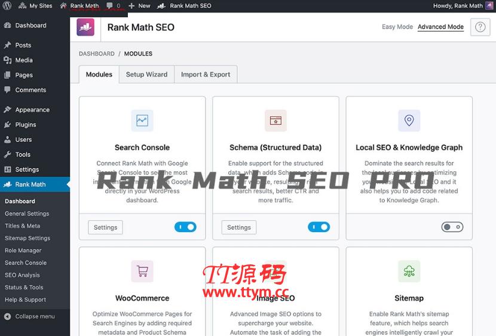Collapse the admin menu
Viewport: 496px width, 336px height.
(30, 316)
